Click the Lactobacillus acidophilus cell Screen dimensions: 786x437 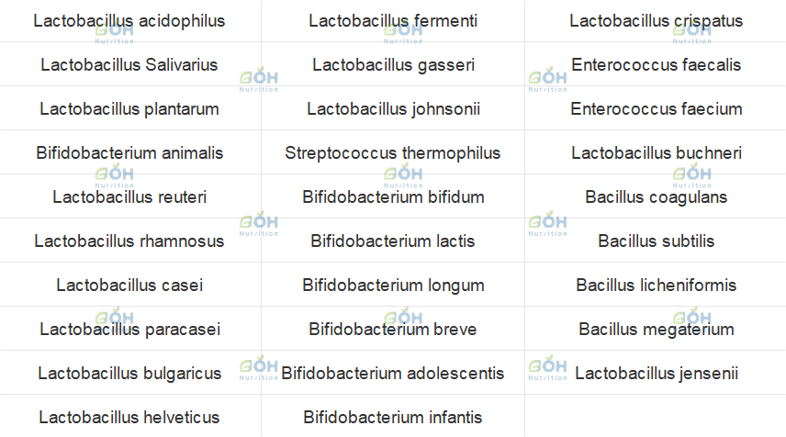click(x=129, y=21)
